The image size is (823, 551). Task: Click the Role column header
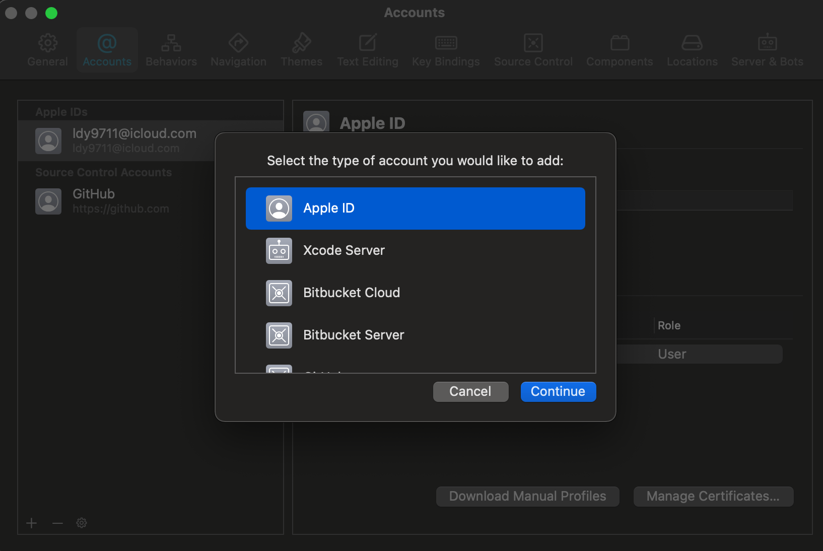coord(669,326)
